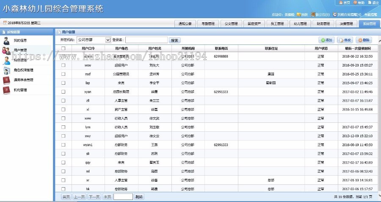Screen dimensions: 381x202
Task: Tick the checkbox for user zll
Action: point(63,100)
